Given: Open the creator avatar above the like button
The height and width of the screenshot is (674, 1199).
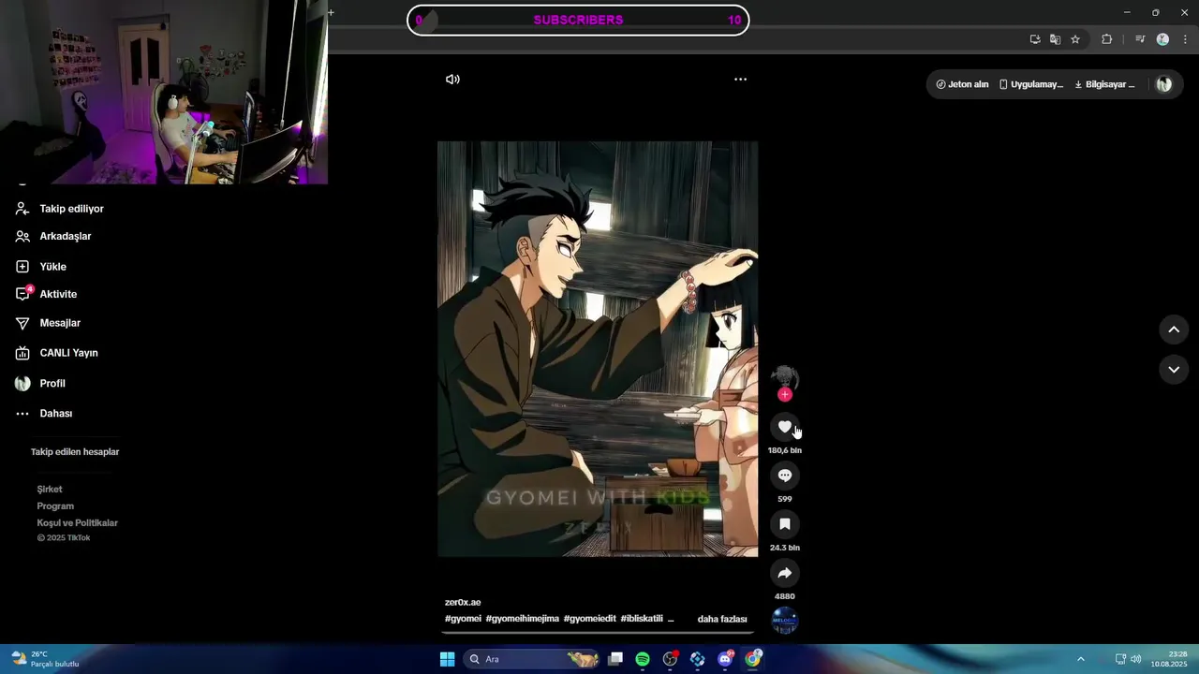Looking at the screenshot, I should (785, 378).
